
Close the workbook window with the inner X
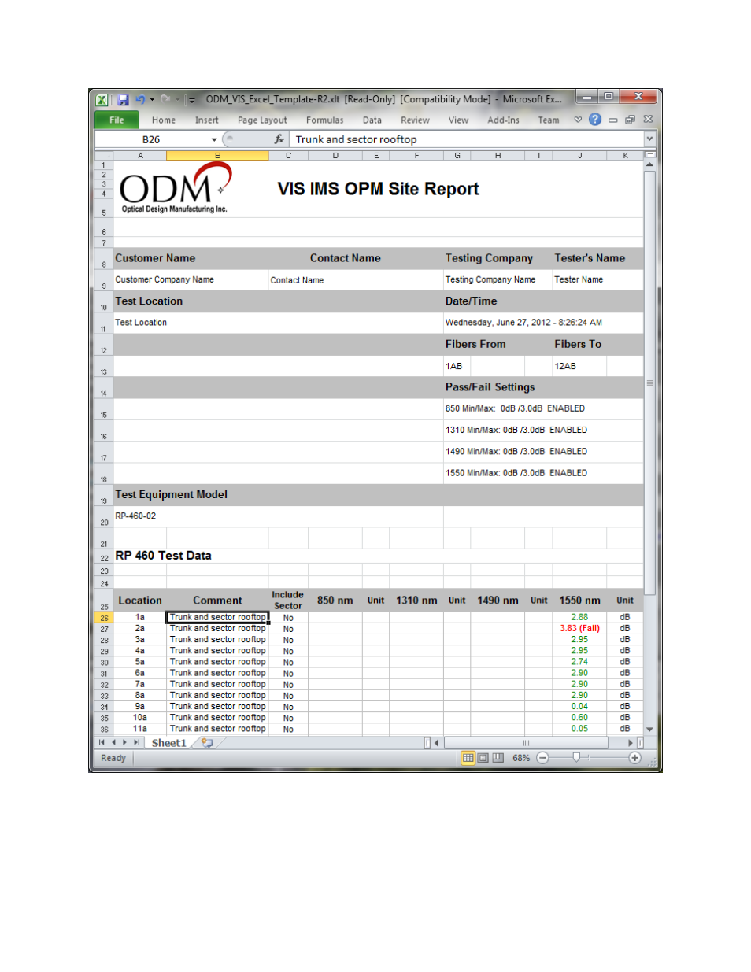[x=648, y=120]
